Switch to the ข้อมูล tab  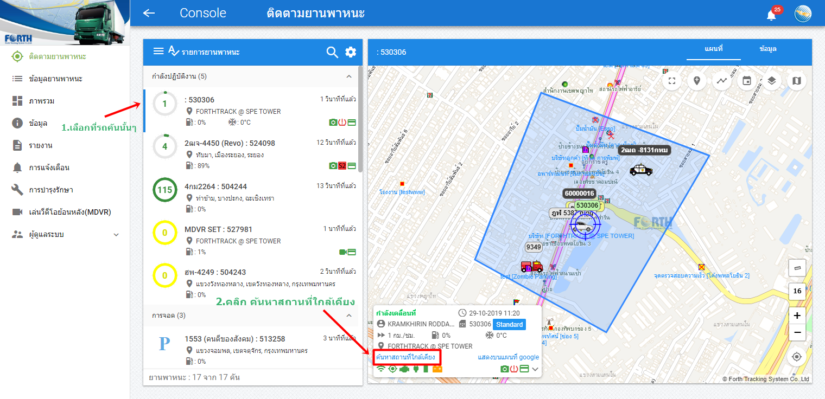(x=768, y=49)
